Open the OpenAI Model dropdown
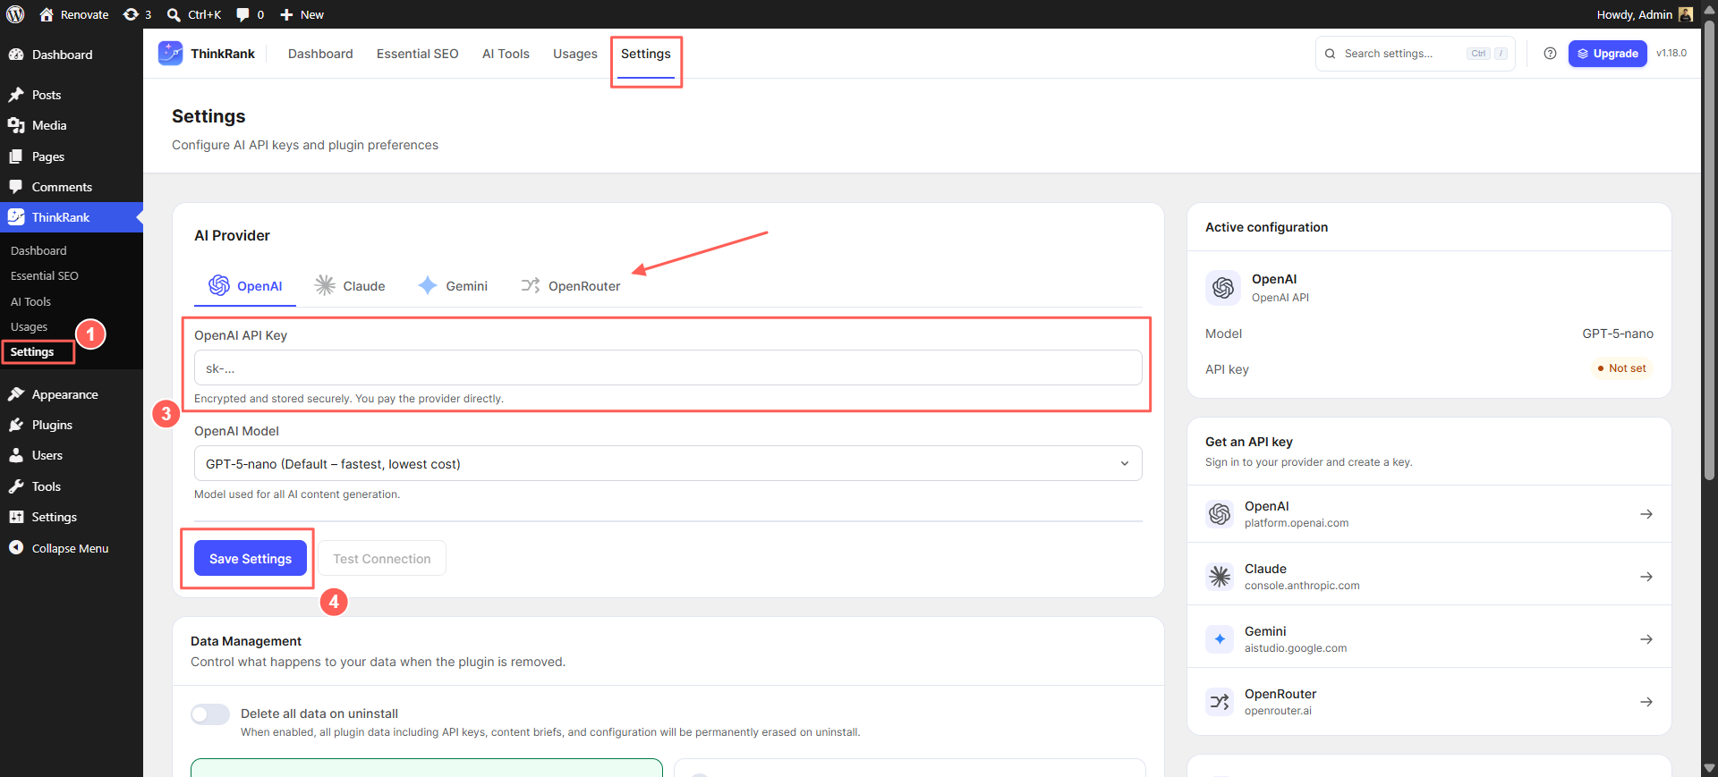 coord(668,463)
